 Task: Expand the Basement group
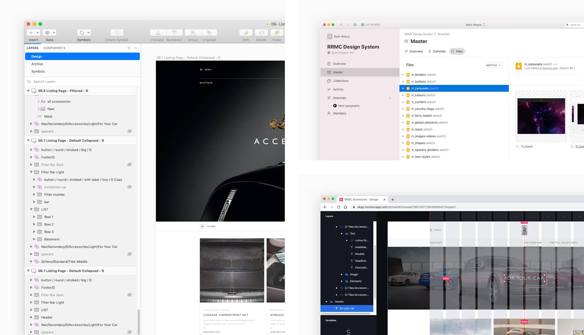[34, 239]
